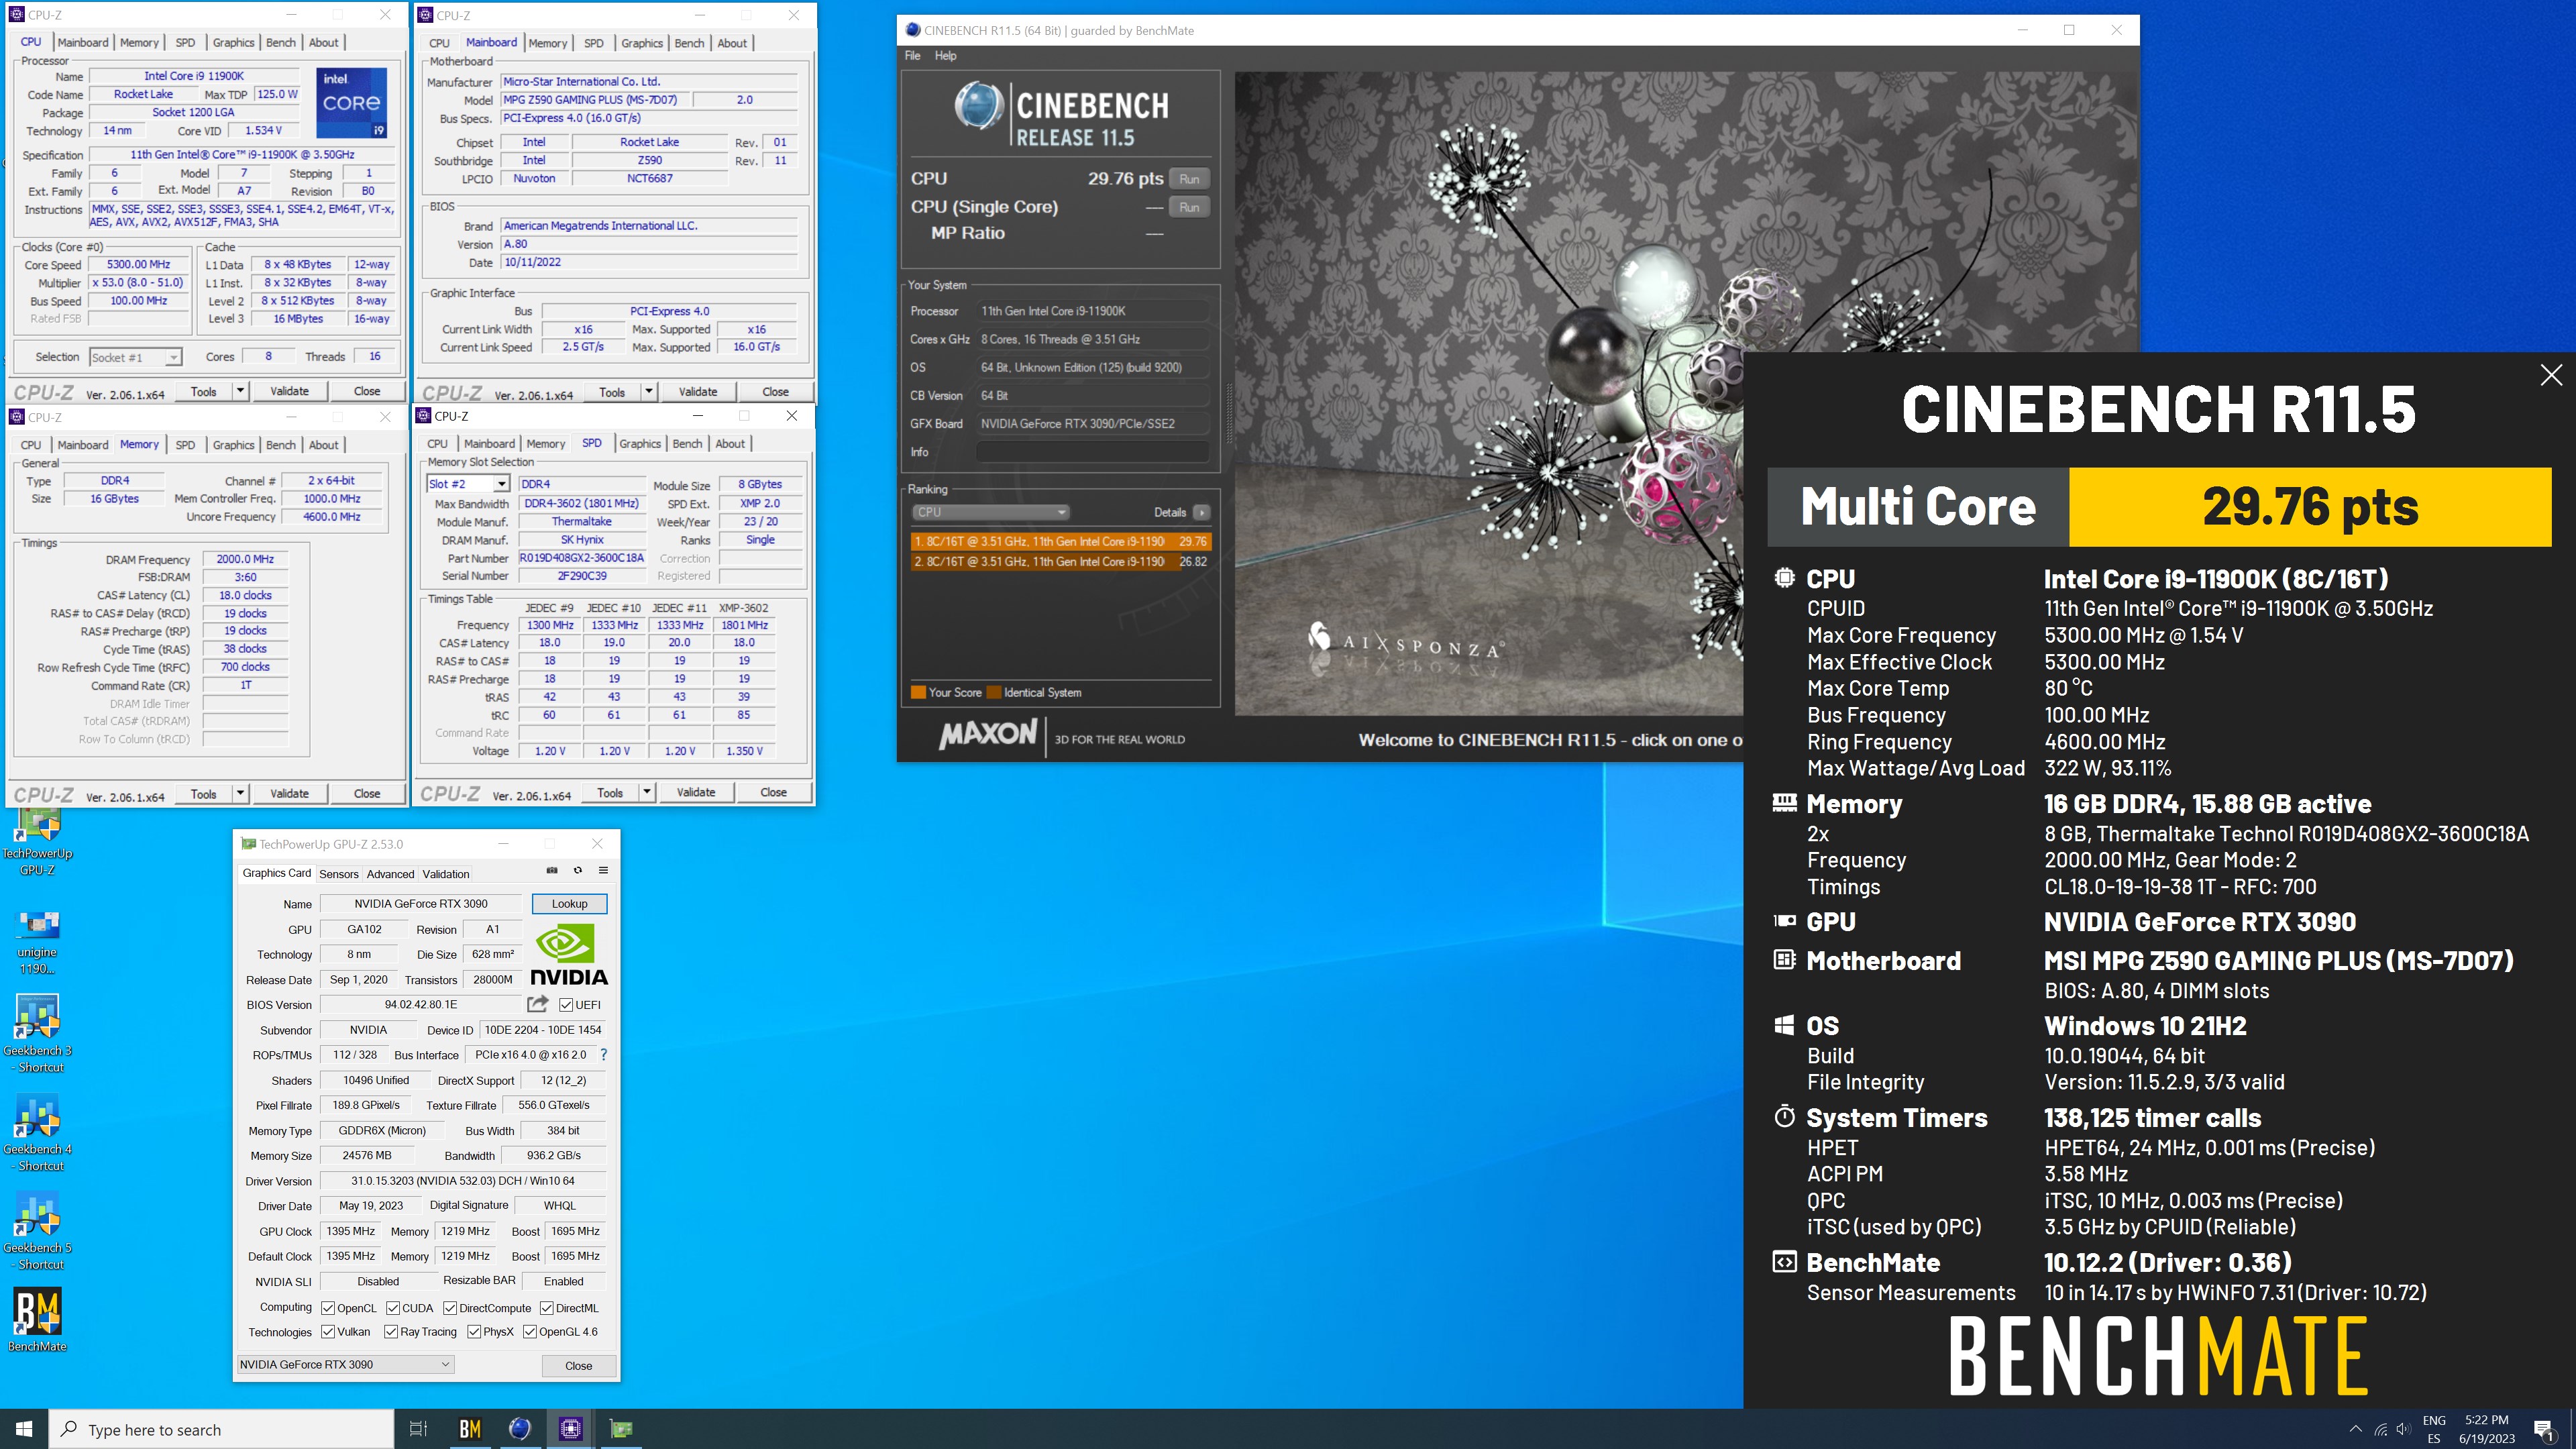This screenshot has width=2576, height=1449.
Task: Select first ranking entry 29.76
Action: click(x=1060, y=541)
